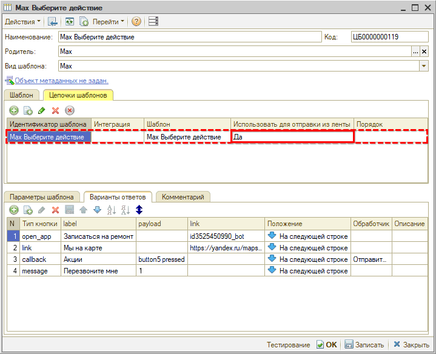Click the sort descending icon in Варианты ответов toolbar

click(x=125, y=210)
